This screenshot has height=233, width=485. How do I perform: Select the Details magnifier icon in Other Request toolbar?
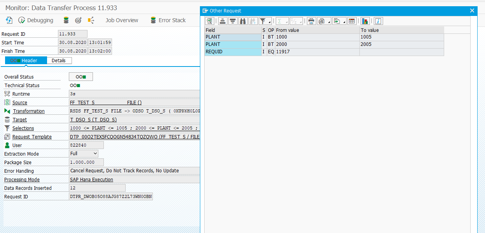[x=209, y=21]
